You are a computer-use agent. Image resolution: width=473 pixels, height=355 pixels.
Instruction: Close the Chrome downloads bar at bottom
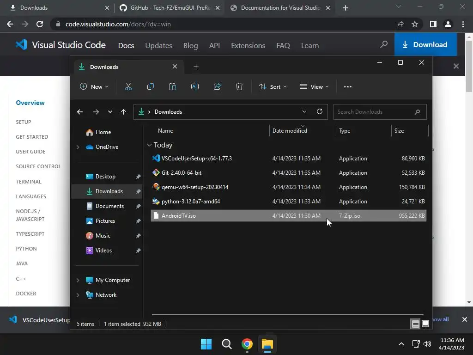(x=465, y=319)
